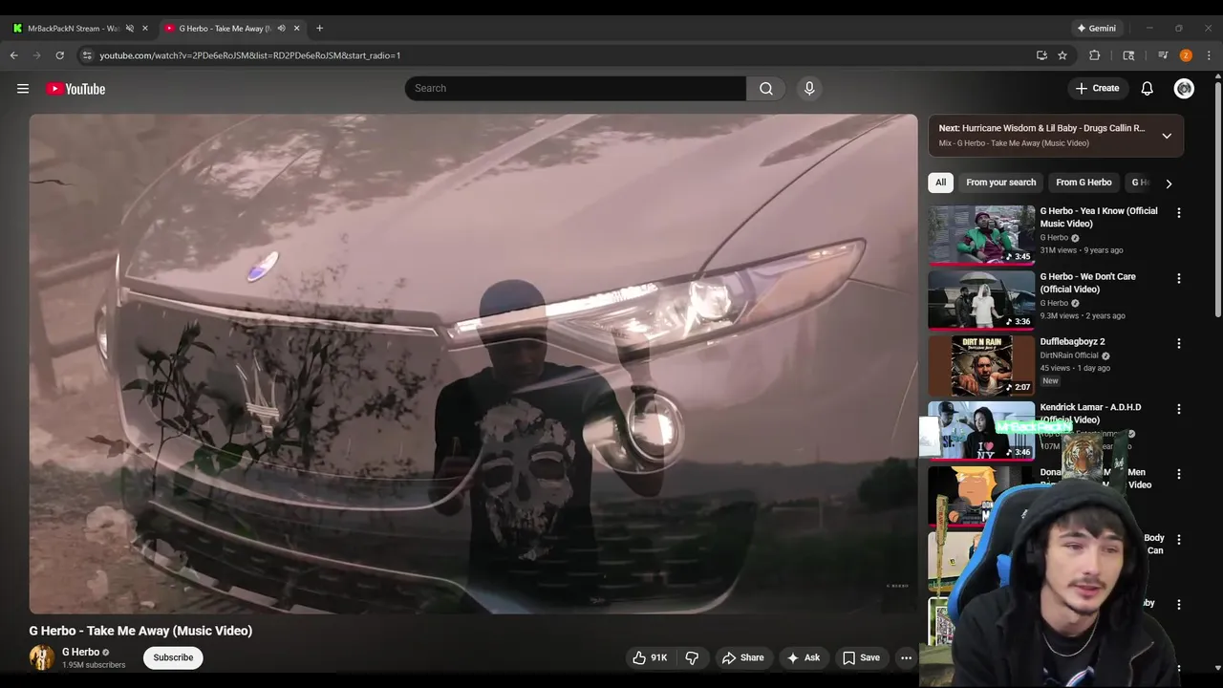
Task: Click the Share button
Action: 742,657
